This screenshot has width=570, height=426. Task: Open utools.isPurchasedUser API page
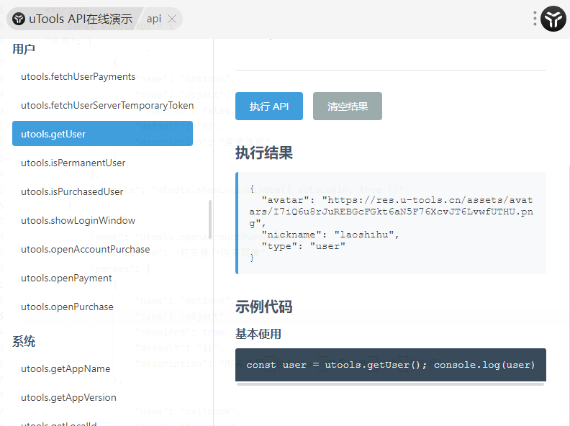[x=72, y=192]
